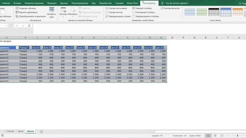Add a new sheet with the plus icon

point(41,131)
